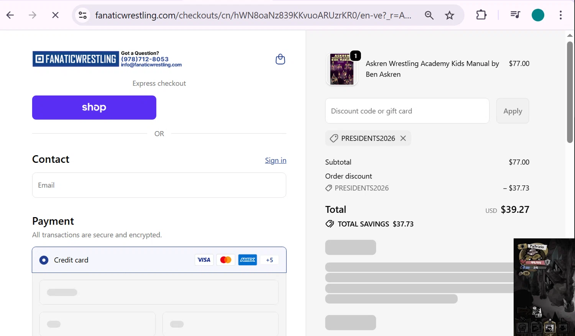Open the zoom magnifier in address bar
This screenshot has width=575, height=336.
pyautogui.click(x=429, y=15)
